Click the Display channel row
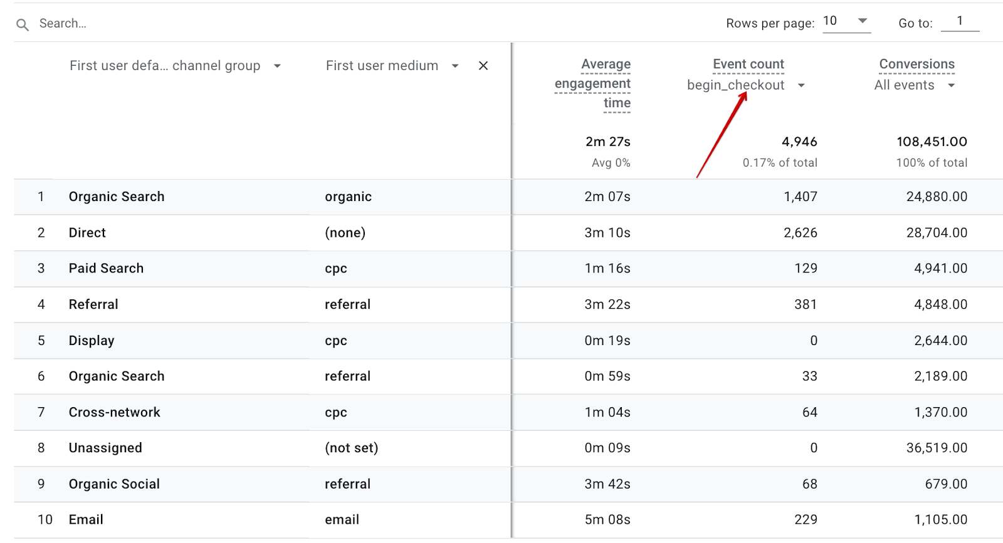 tap(92, 341)
